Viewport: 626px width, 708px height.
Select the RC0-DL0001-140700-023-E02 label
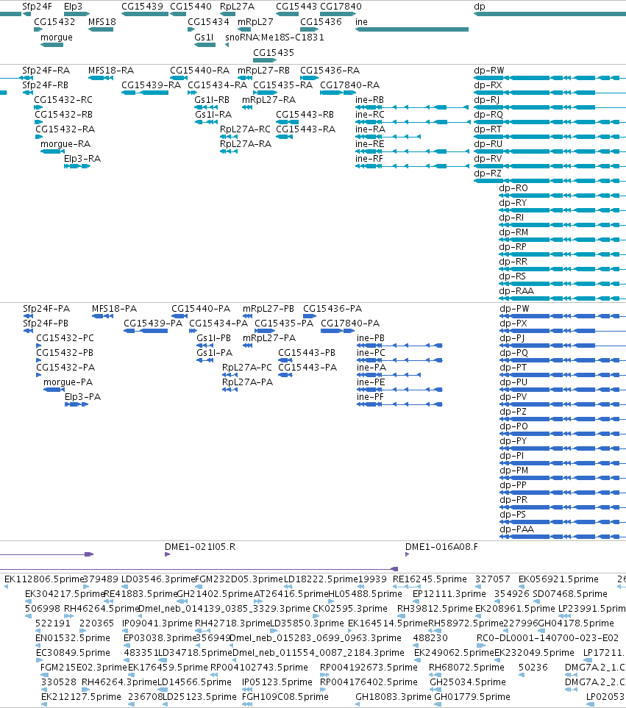pos(547,638)
